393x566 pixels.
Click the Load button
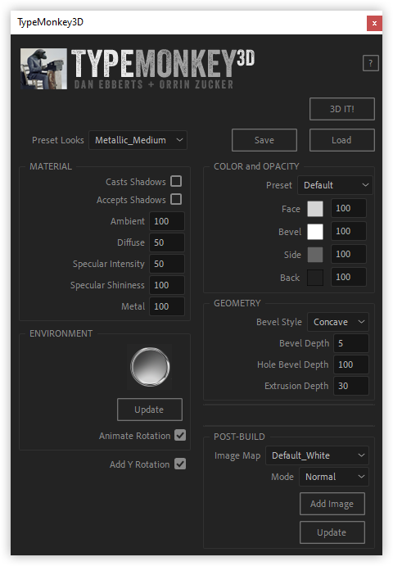click(341, 140)
